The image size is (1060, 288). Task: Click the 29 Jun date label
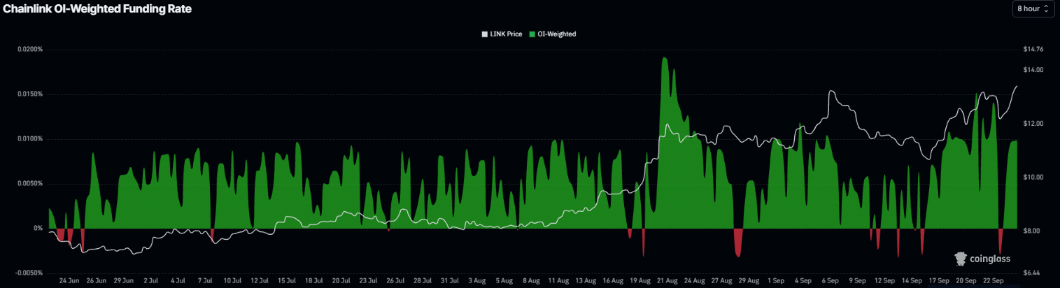pos(123,280)
